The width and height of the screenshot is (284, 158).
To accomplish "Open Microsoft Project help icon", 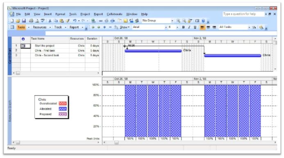I will coord(203,21).
